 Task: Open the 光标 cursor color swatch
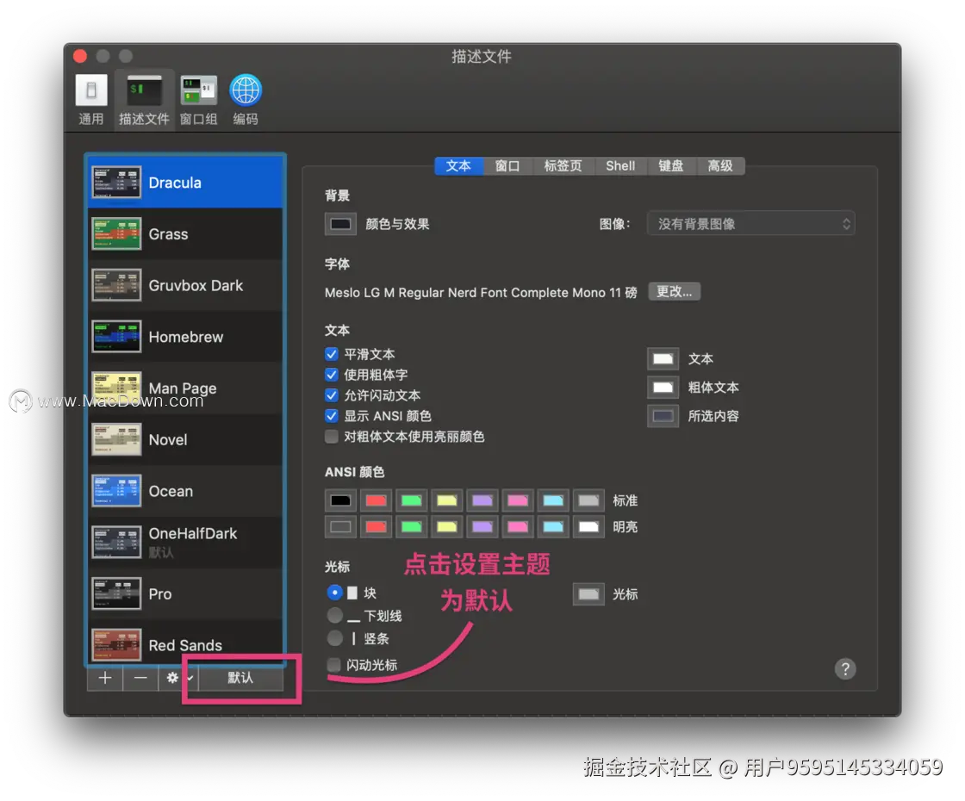(588, 594)
